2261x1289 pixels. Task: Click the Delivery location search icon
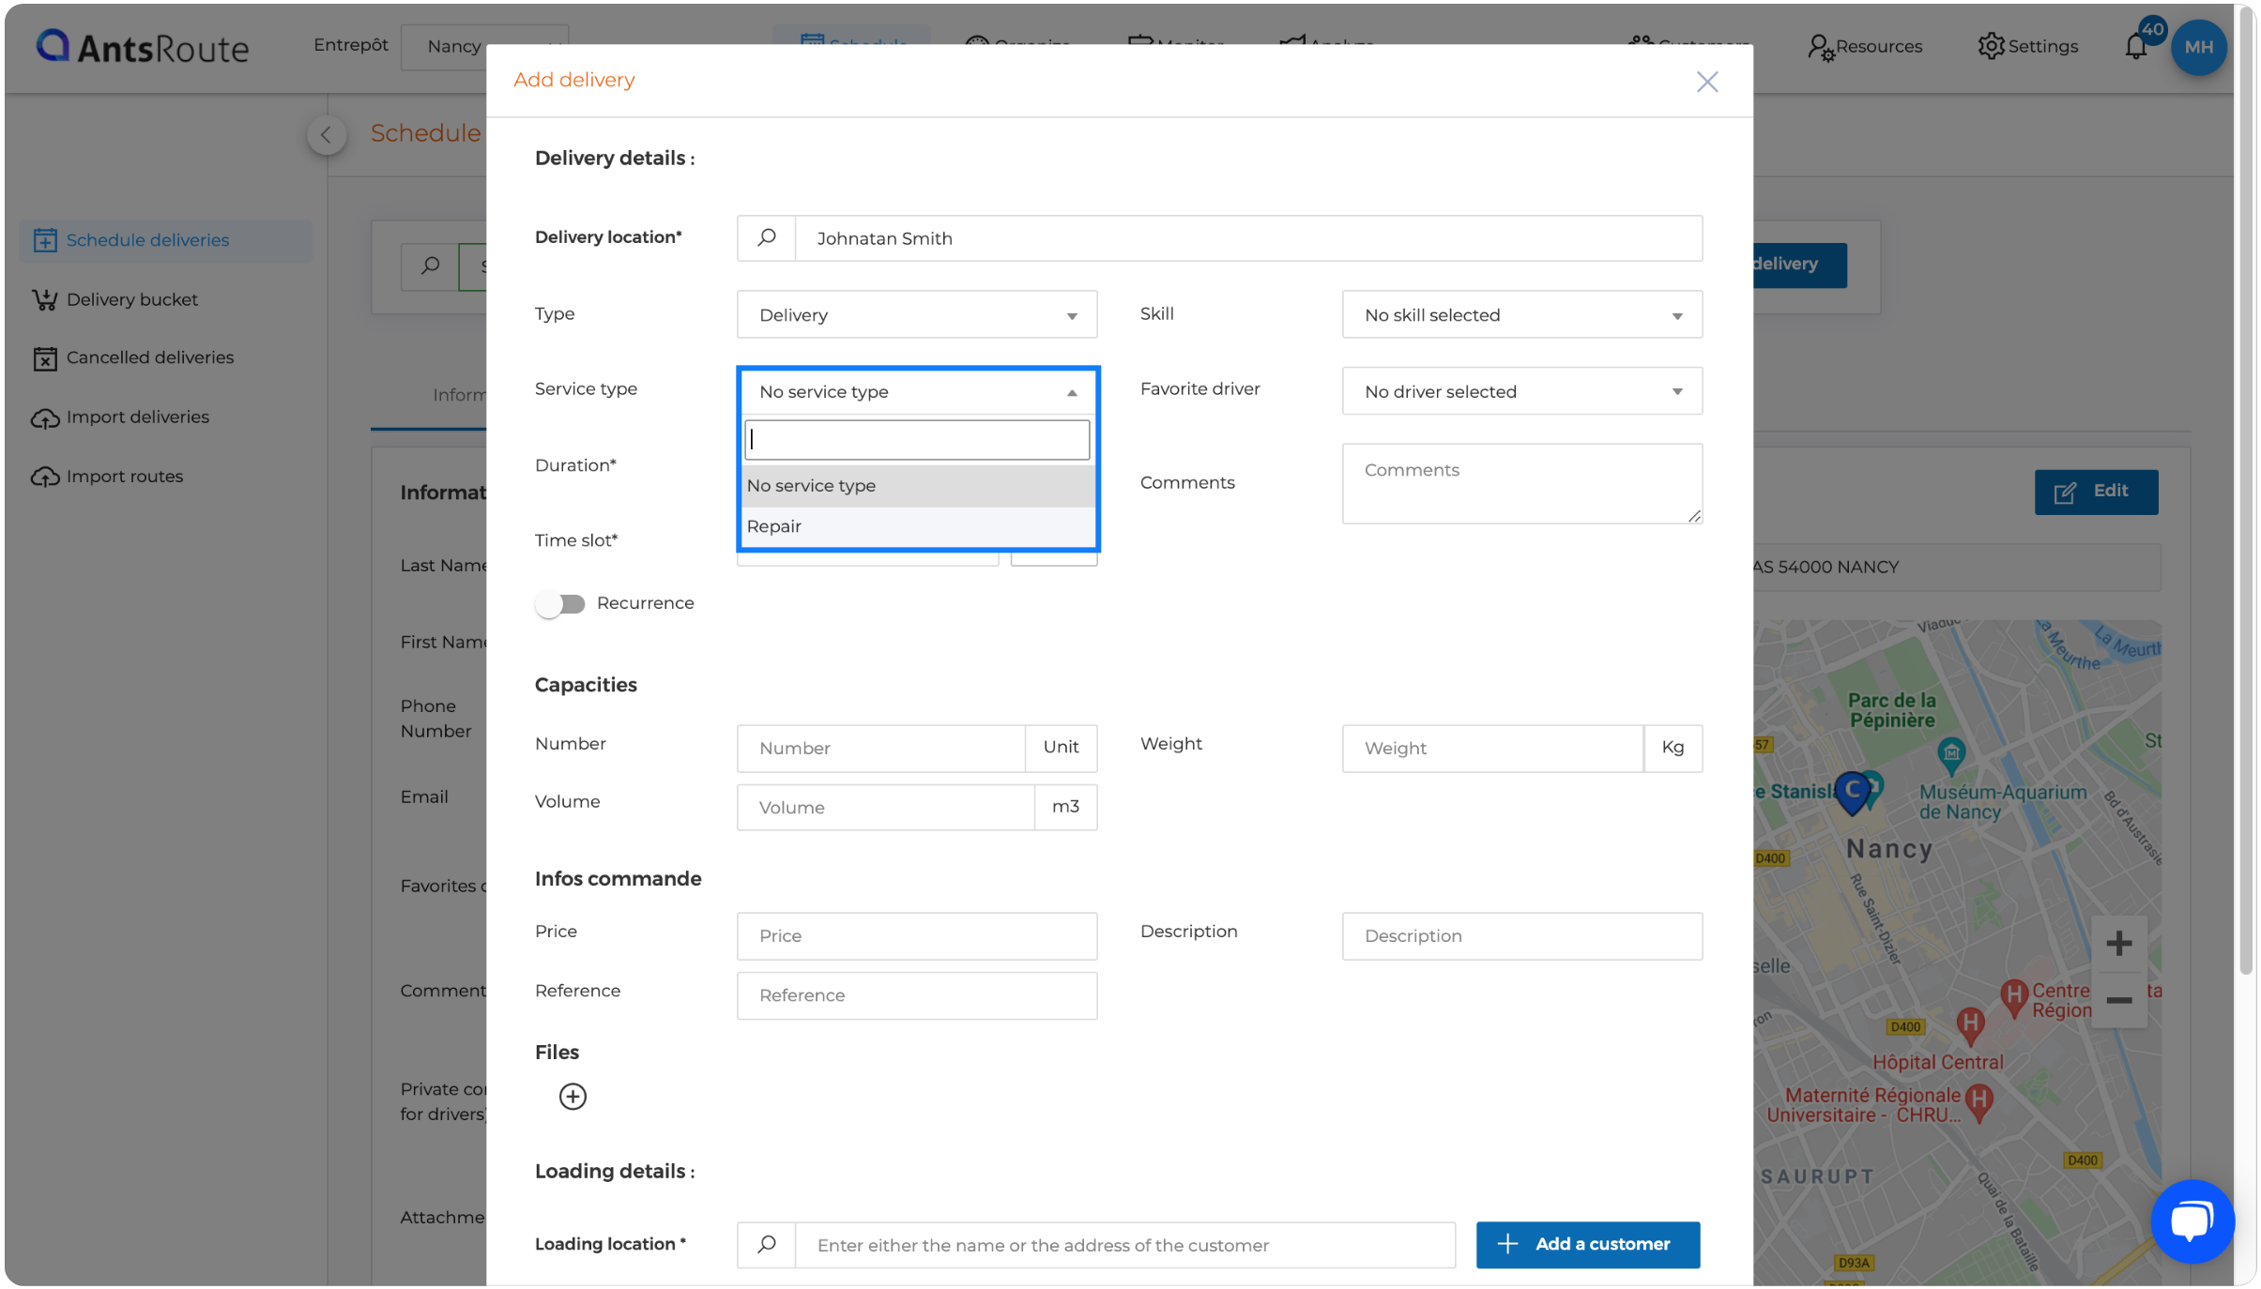pyautogui.click(x=766, y=238)
